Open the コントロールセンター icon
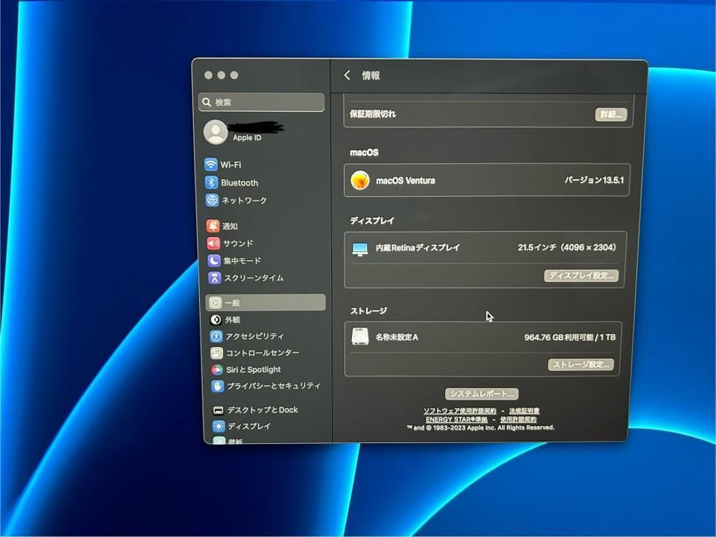The image size is (716, 537). click(216, 353)
